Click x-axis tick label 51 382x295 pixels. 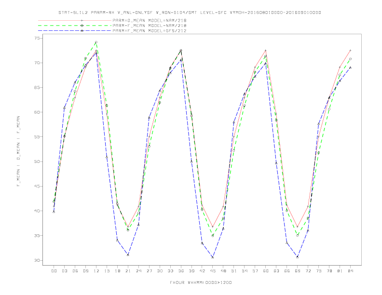pyautogui.click(x=234, y=271)
